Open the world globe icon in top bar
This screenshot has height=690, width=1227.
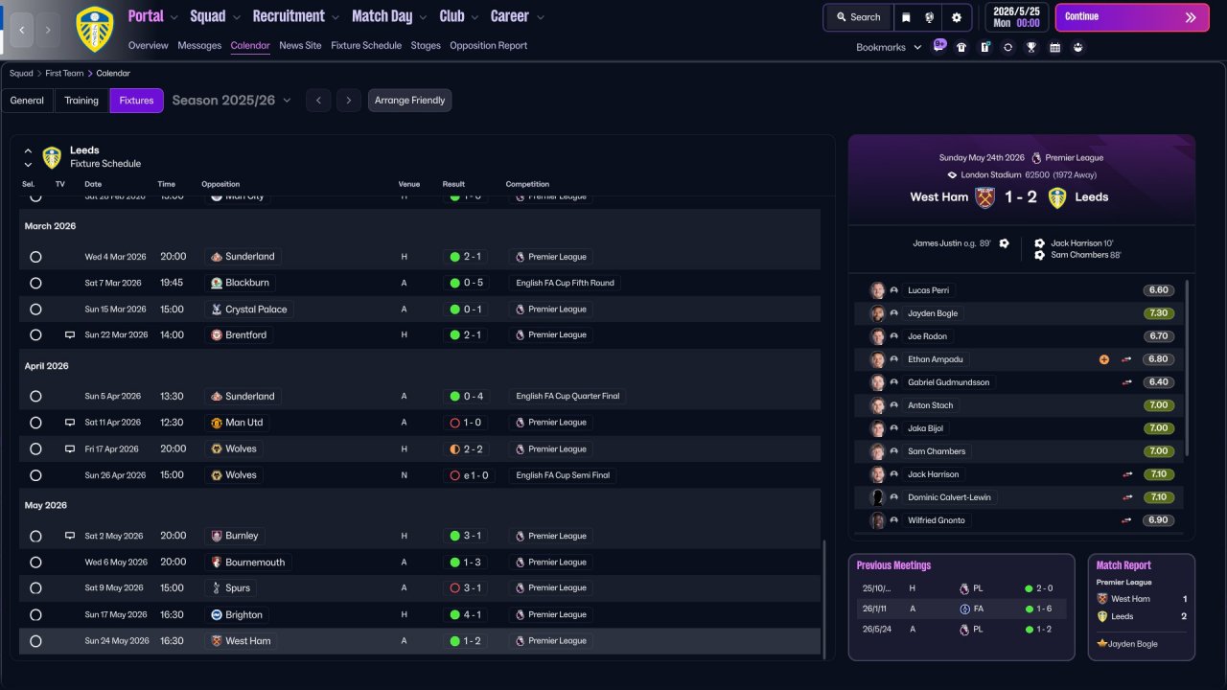tap(930, 17)
